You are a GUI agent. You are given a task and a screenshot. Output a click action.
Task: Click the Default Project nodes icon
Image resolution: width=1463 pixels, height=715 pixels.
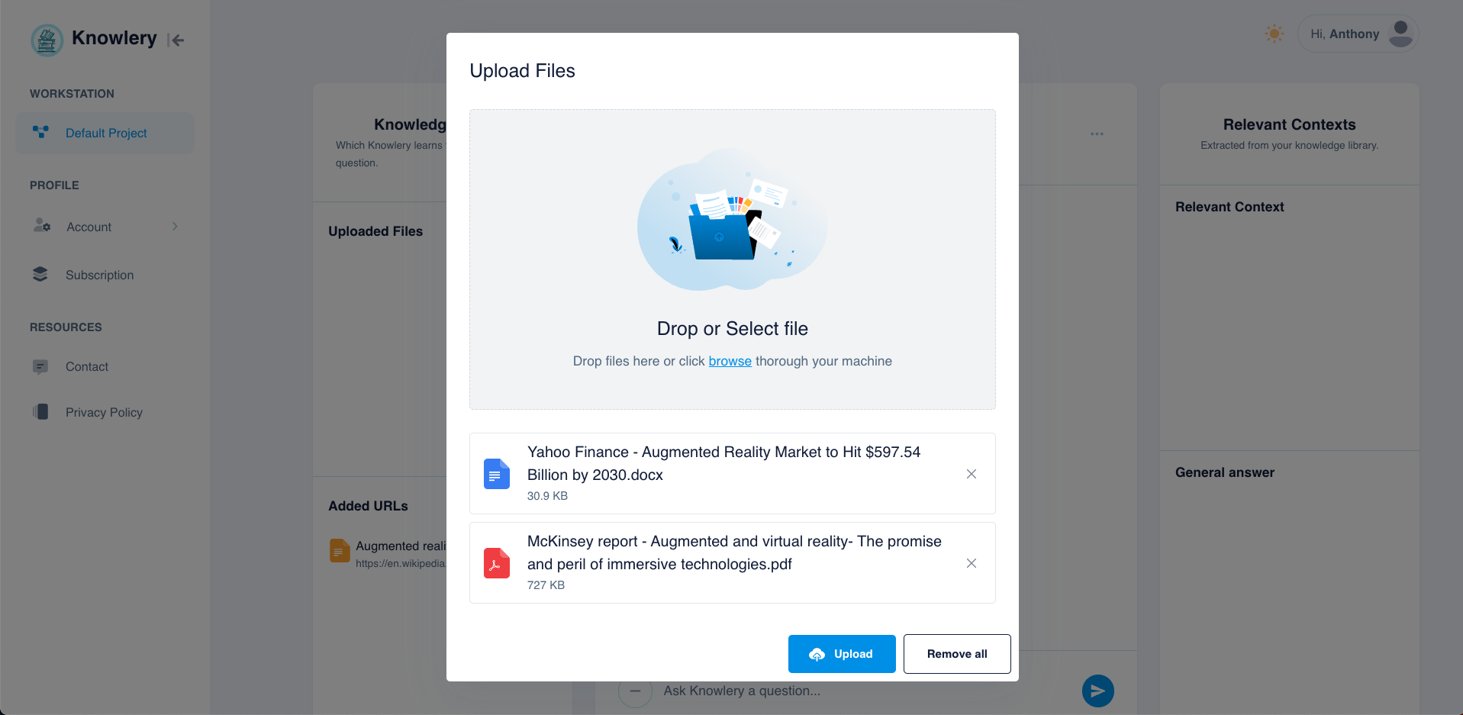click(40, 132)
